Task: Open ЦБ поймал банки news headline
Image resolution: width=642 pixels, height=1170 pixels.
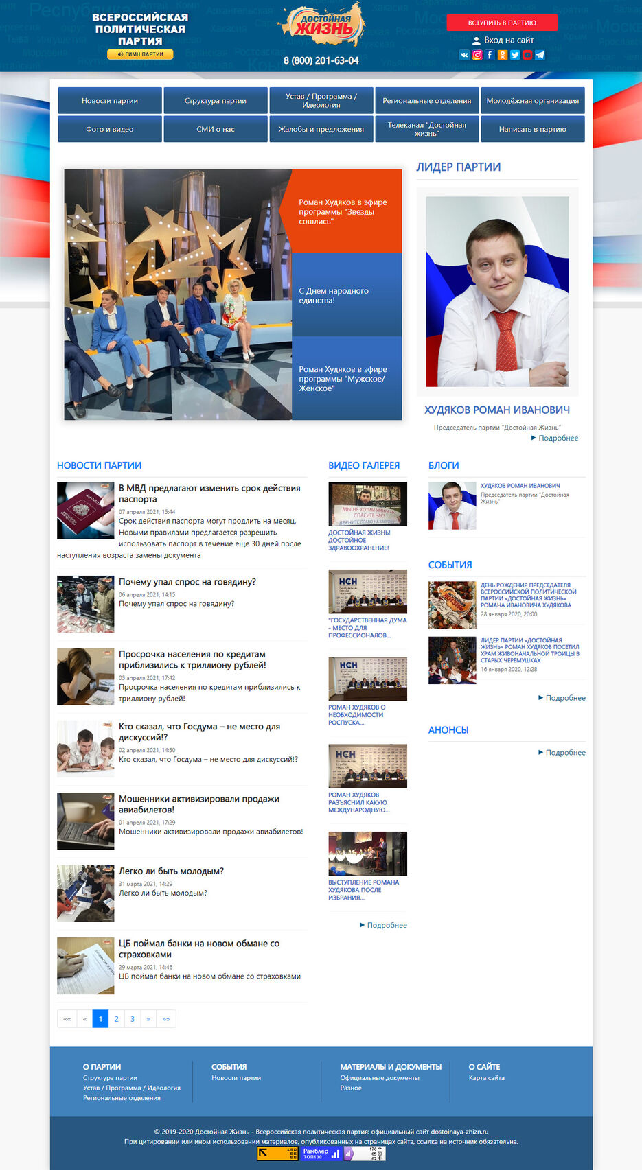Action: [199, 949]
